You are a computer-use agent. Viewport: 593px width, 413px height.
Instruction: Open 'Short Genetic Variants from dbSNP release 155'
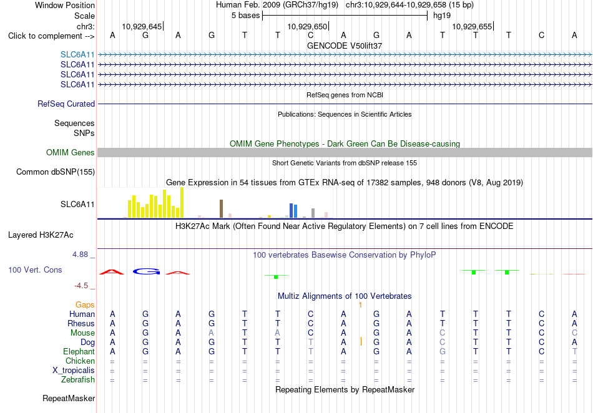(x=345, y=163)
